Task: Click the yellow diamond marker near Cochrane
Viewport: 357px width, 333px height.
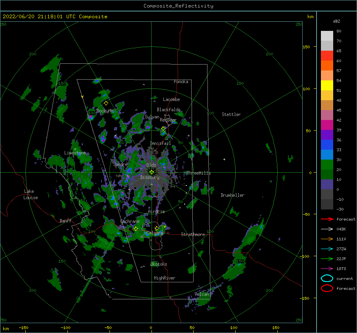Action: 136,229
